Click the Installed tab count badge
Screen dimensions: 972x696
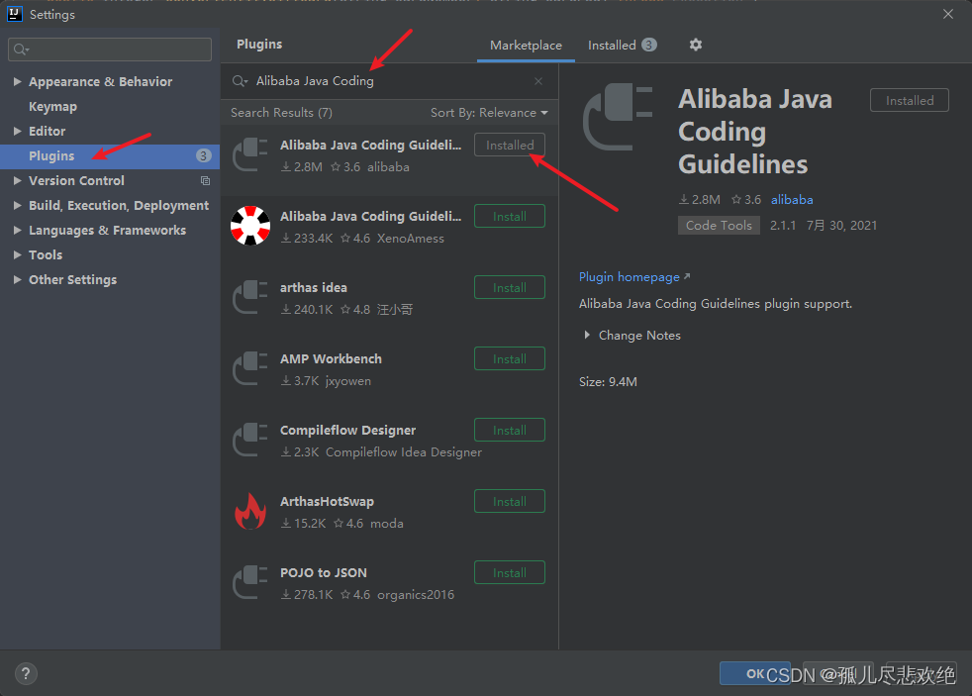pyautogui.click(x=648, y=45)
